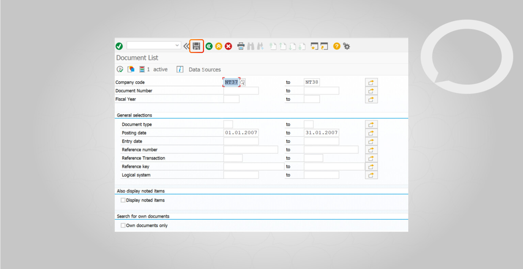Click the Find Next binoculars-plus icon
The image size is (523, 269).
260,46
